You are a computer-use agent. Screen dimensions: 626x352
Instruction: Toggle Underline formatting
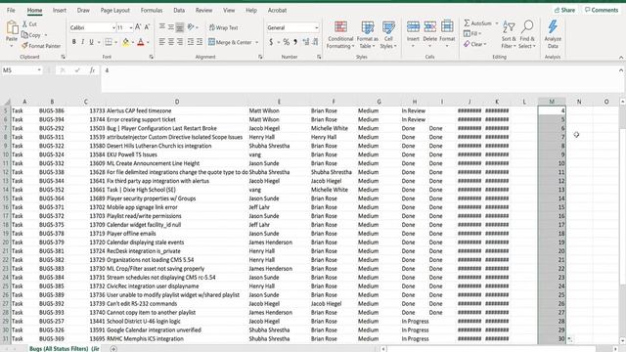tap(91, 42)
